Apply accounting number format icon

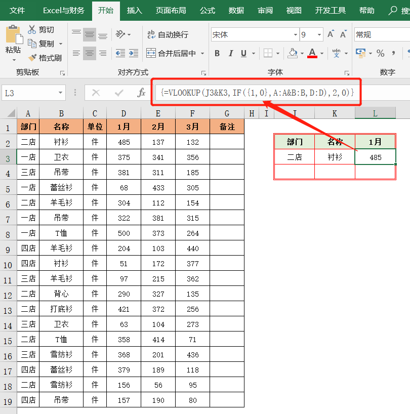coord(360,53)
